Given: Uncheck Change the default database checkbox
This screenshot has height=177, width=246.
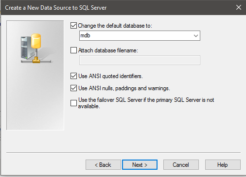Looking at the screenshot, I should coord(73,26).
